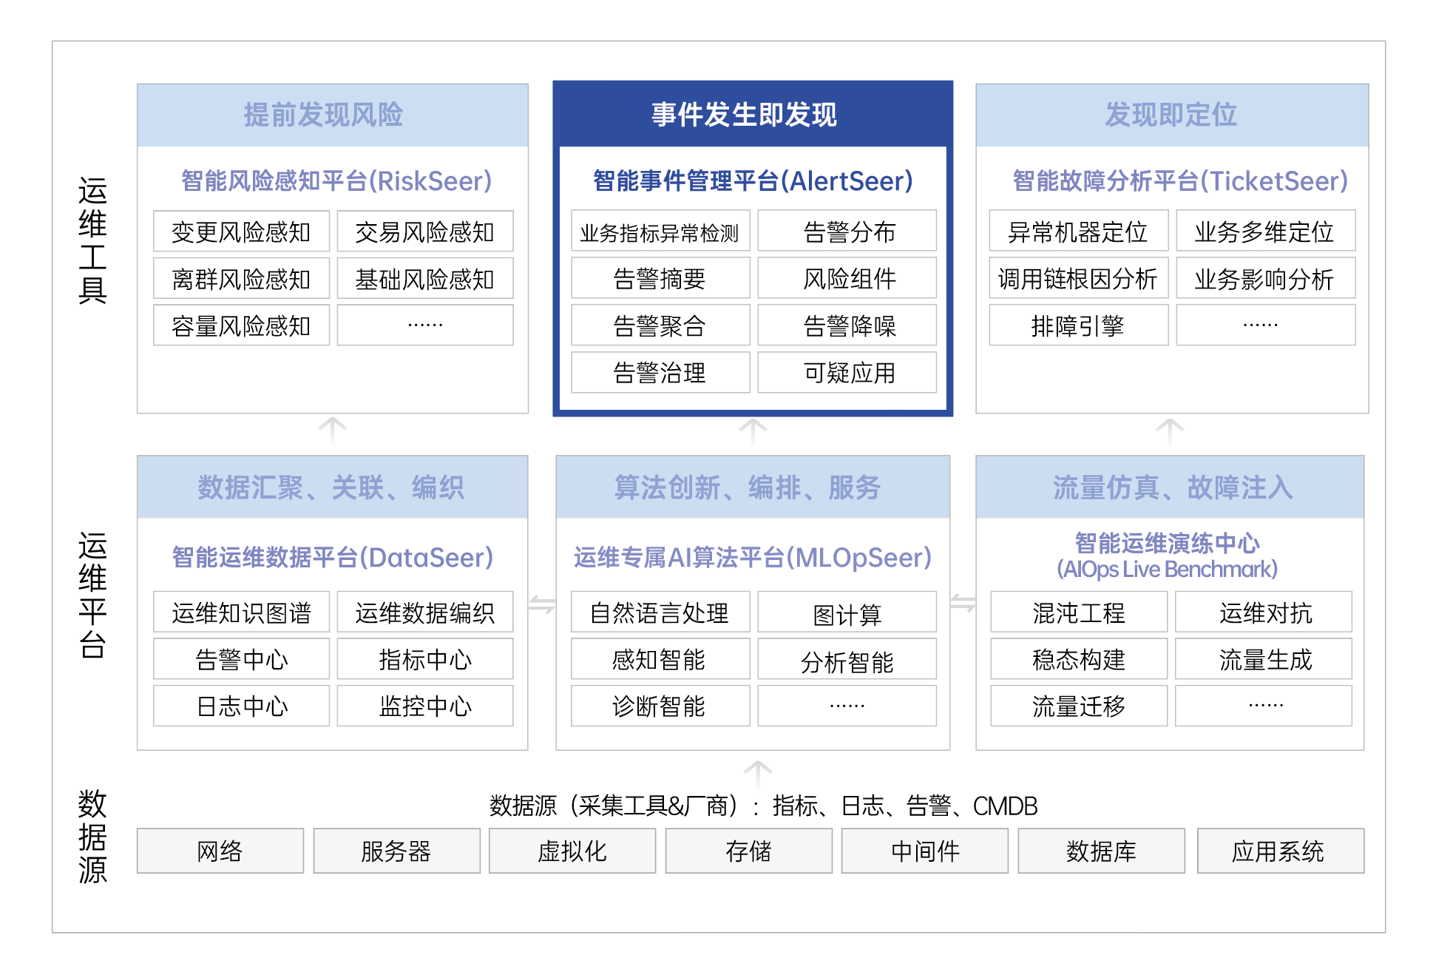Click the ellipsis box in RiskSeer panel

pos(425,325)
